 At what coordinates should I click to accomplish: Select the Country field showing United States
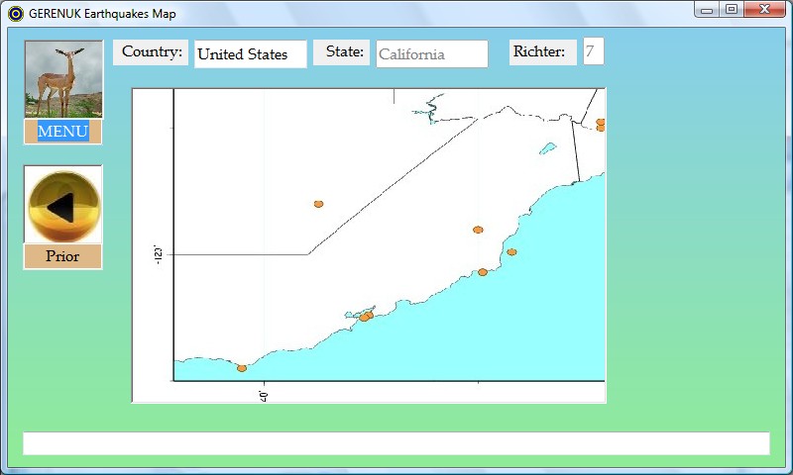[x=250, y=54]
